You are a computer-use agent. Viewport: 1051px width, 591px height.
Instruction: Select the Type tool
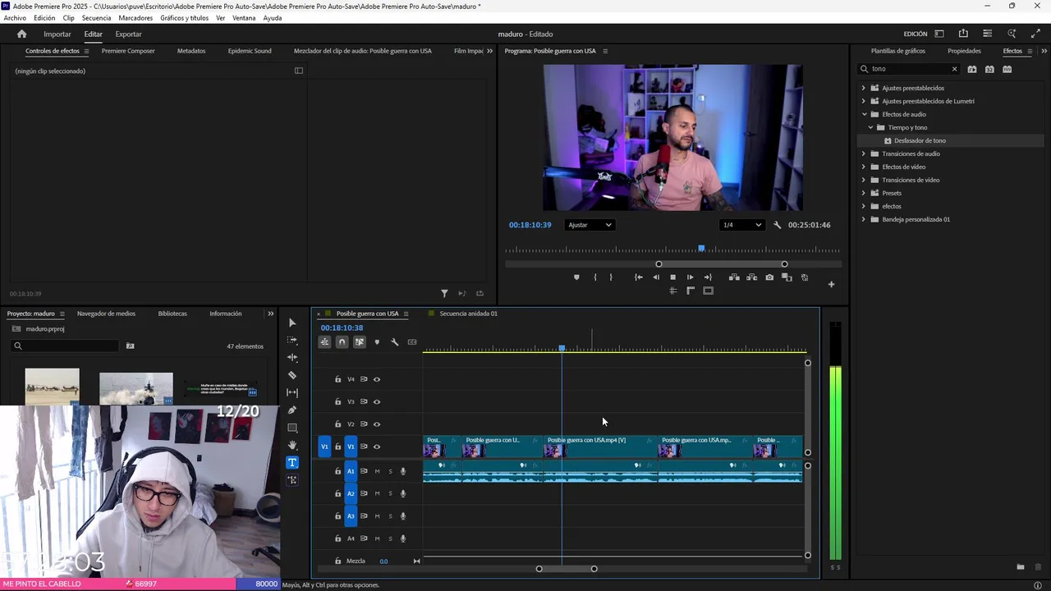point(292,462)
